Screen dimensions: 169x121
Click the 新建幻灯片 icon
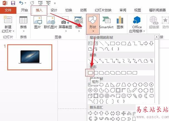[x=8, y=20]
